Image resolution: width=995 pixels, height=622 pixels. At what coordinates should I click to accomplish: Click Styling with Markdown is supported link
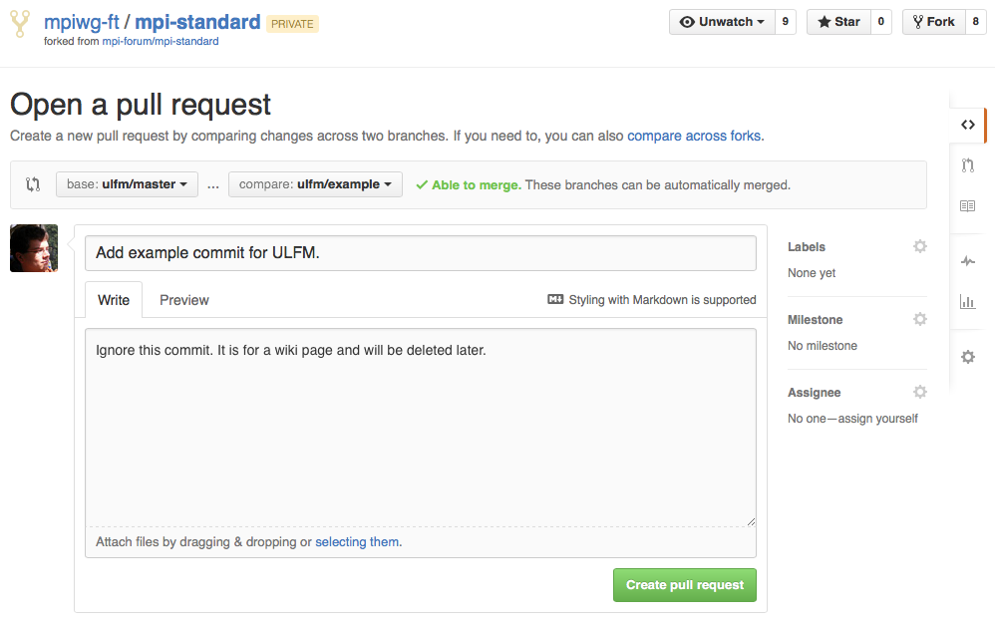point(662,300)
